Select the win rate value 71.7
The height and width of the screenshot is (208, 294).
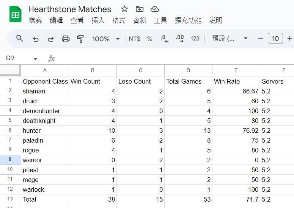coord(236,199)
